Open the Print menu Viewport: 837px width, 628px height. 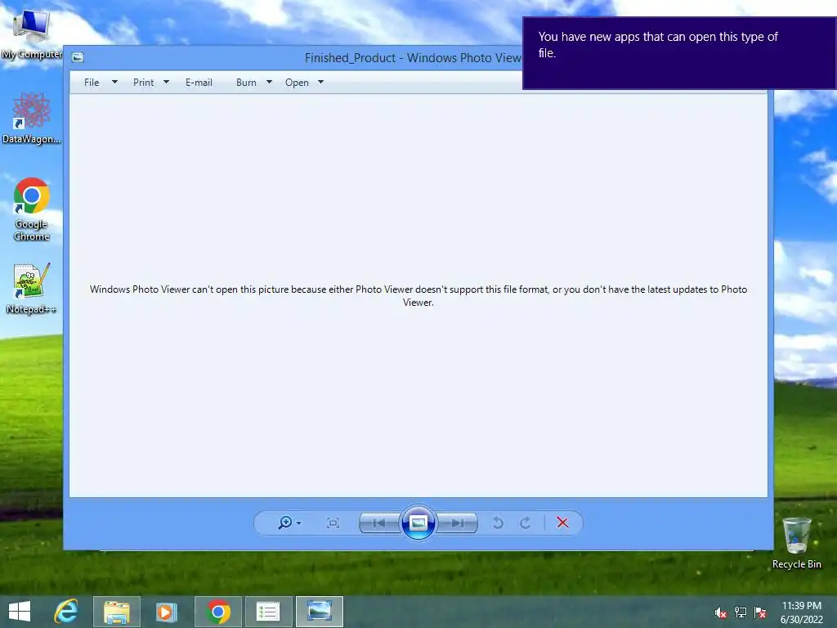click(x=143, y=83)
